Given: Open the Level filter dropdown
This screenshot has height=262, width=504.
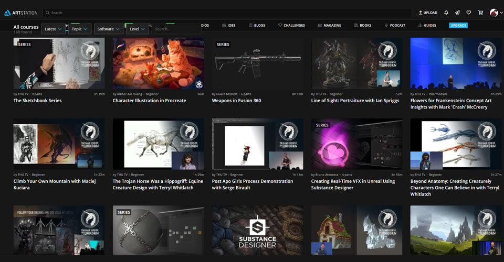Looking at the screenshot, I should (137, 29).
